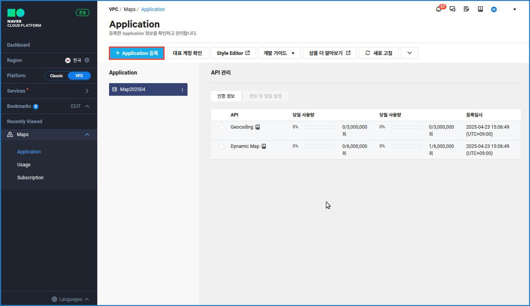Viewport: 530px width, 306px height.
Task: Click the Geocoding daily usage progress bar
Action: [x=319, y=127]
